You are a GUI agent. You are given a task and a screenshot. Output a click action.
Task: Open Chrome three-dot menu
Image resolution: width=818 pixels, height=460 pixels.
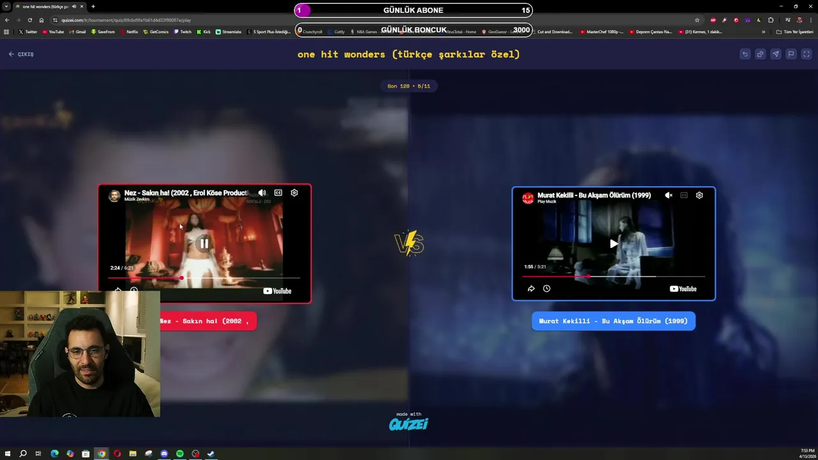coord(811,20)
